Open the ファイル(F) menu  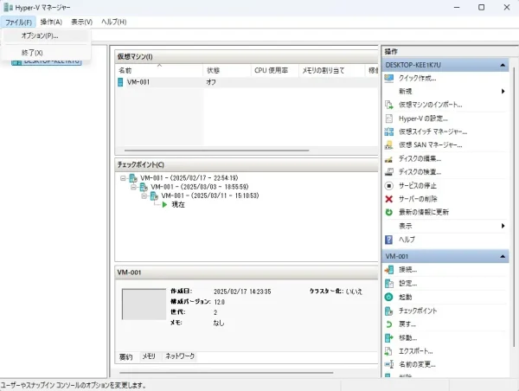[18, 22]
